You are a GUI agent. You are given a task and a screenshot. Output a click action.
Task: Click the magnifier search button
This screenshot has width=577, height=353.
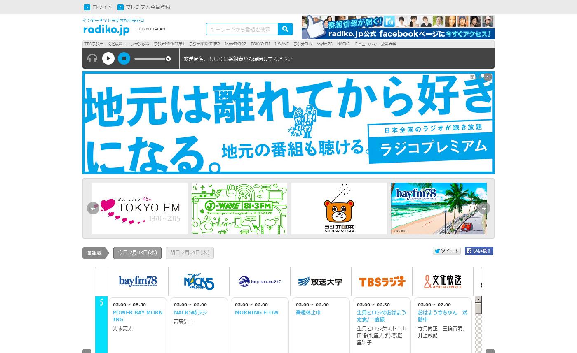tap(286, 29)
